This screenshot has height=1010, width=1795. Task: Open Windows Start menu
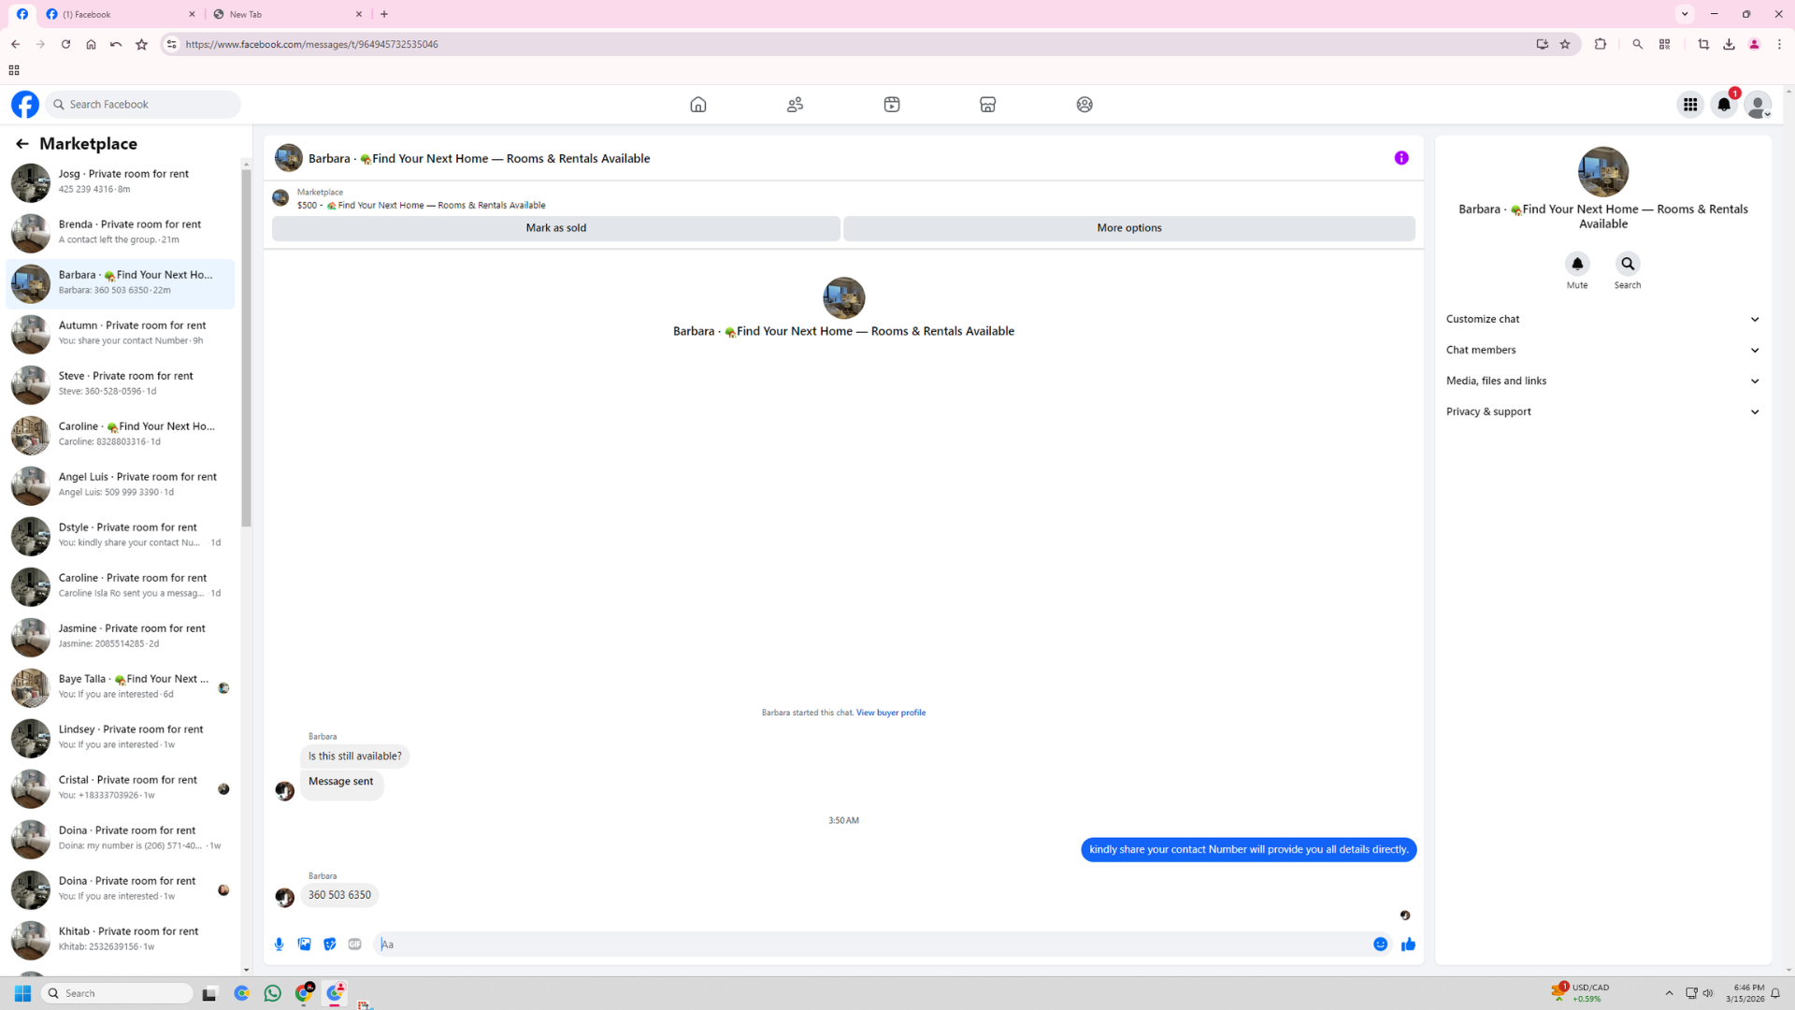23,993
